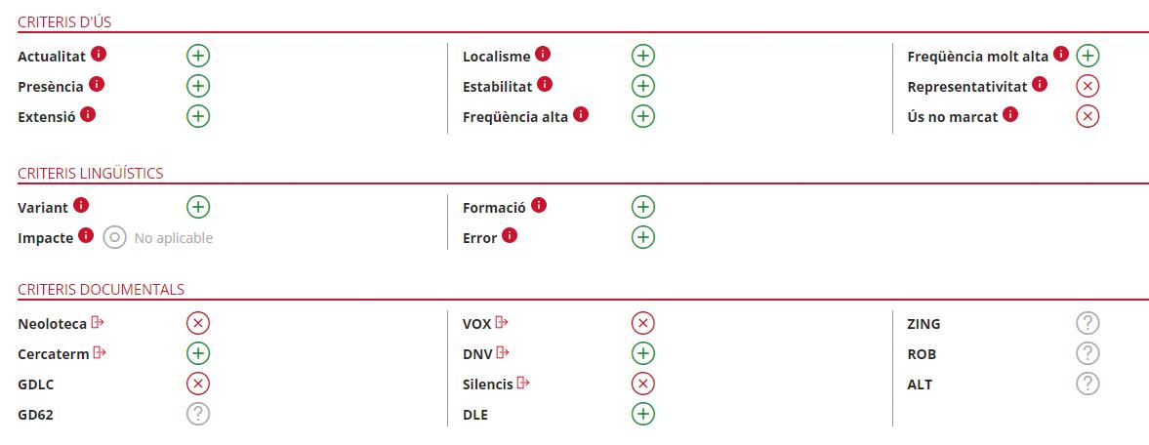This screenshot has height=445, width=1149.
Task: Open info tooltip for Freqüència molt alta
Action: click(1061, 55)
